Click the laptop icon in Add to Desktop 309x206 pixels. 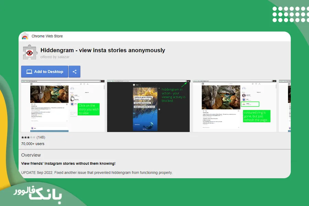[29, 72]
